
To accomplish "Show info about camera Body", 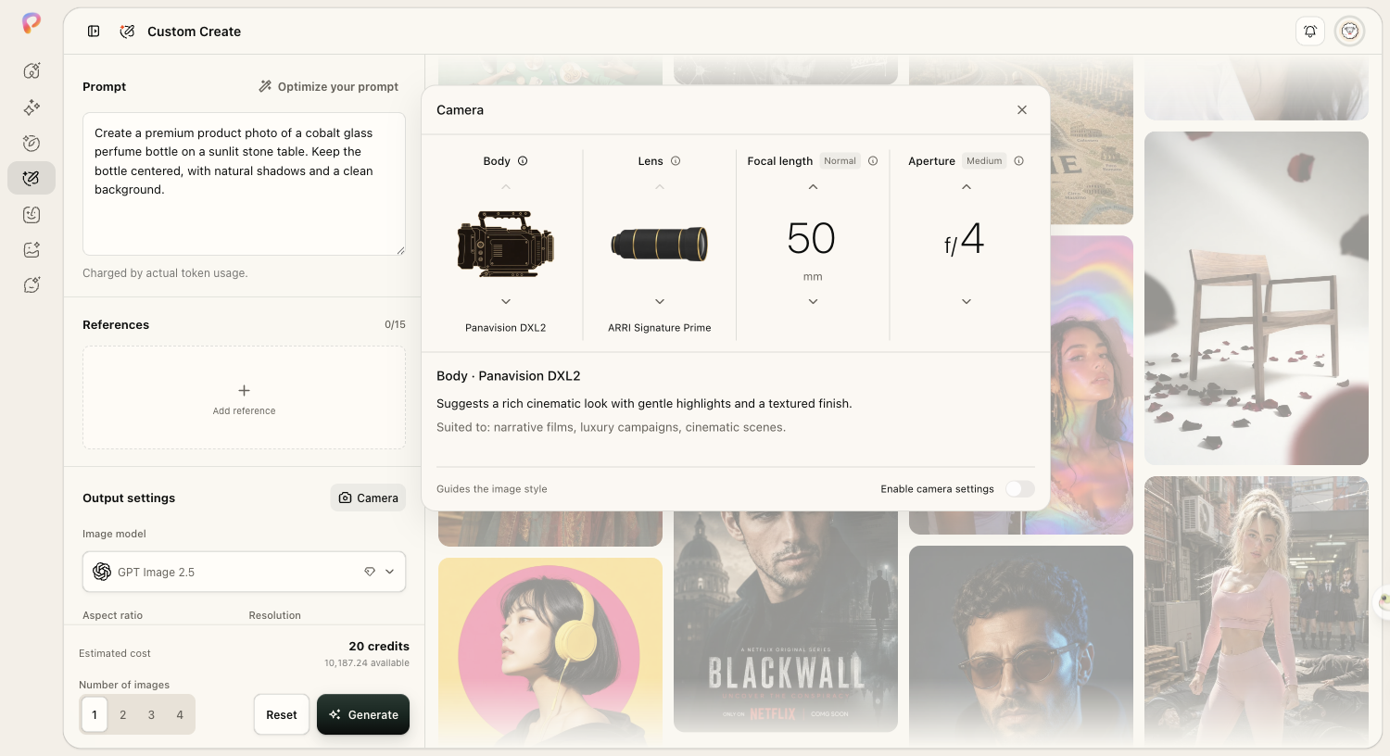I will (x=523, y=161).
